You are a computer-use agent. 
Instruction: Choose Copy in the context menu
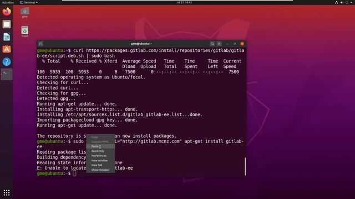click(x=100, y=137)
